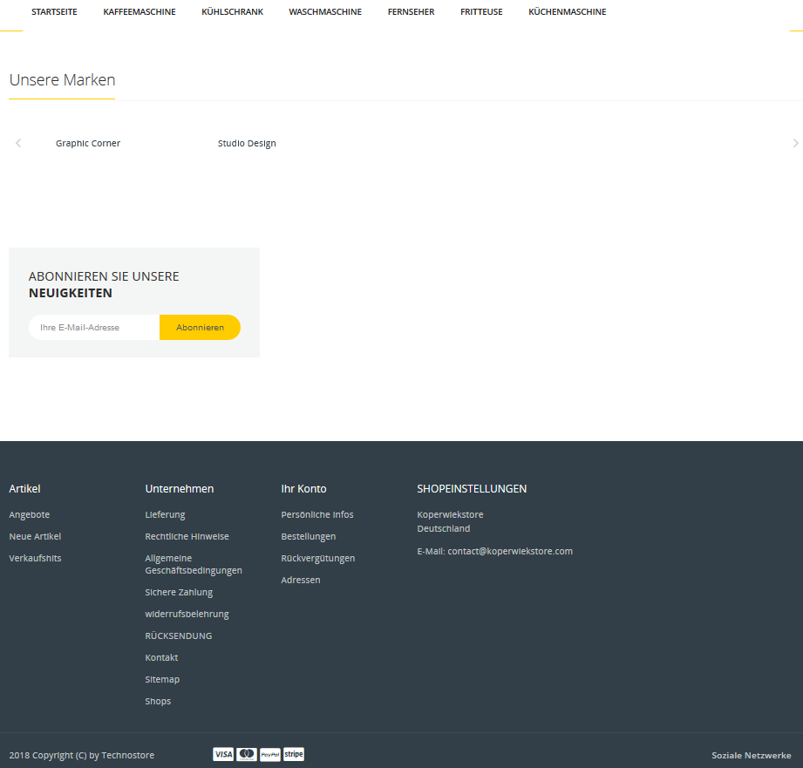The width and height of the screenshot is (803, 768).
Task: Click the Ihr Konto footer heading
Action: [303, 489]
